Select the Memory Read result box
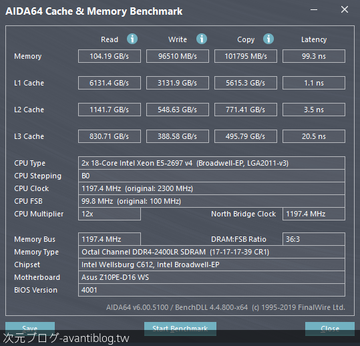360x346 pixels. pos(110,56)
